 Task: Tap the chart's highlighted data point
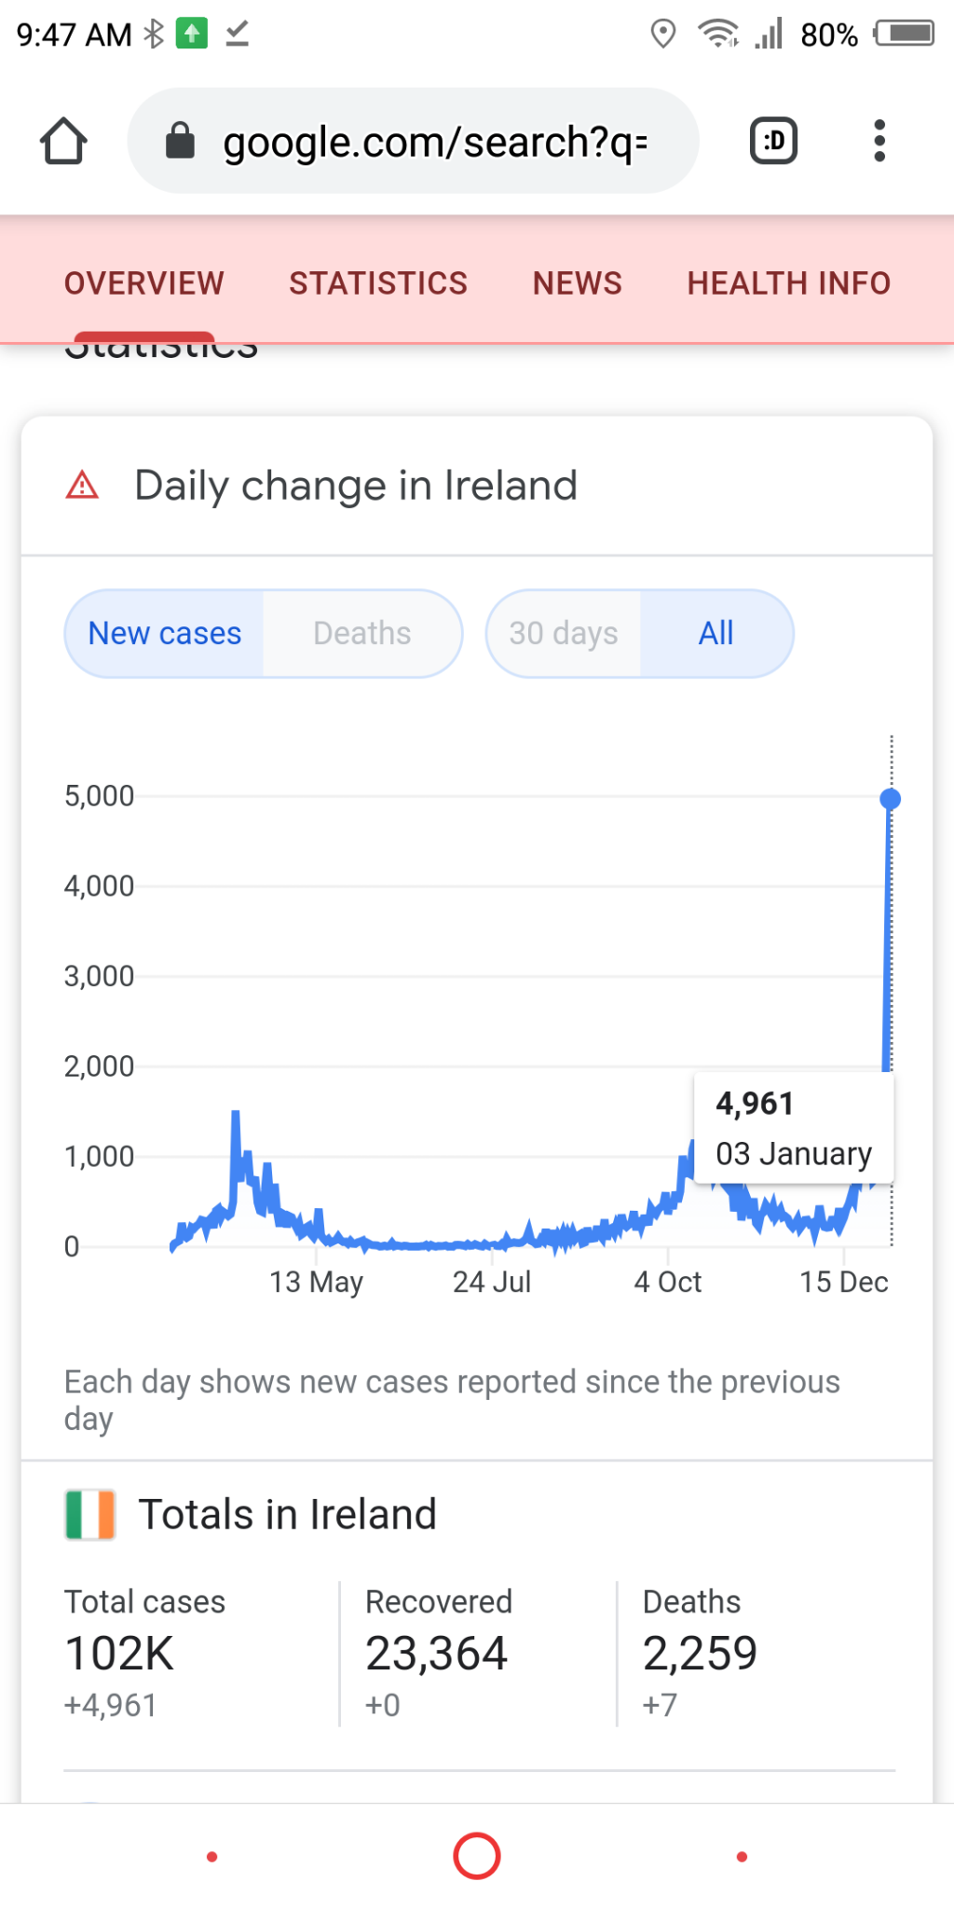(891, 799)
